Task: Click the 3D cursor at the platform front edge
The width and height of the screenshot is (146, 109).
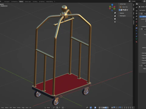Action: click(61, 96)
